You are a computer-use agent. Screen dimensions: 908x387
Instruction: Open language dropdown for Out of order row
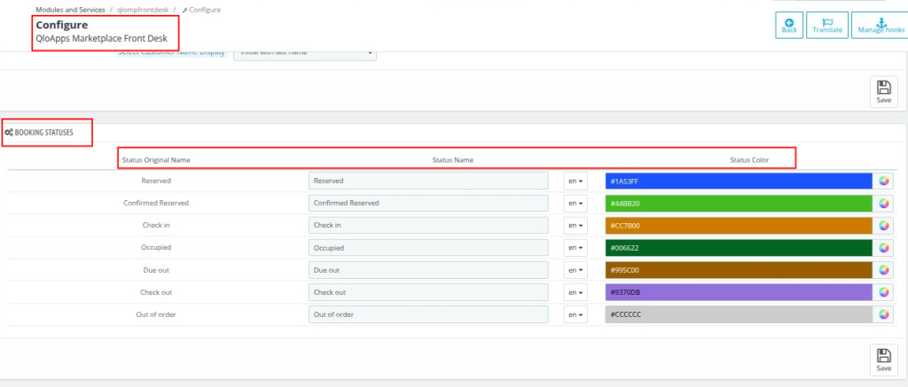[x=575, y=314]
